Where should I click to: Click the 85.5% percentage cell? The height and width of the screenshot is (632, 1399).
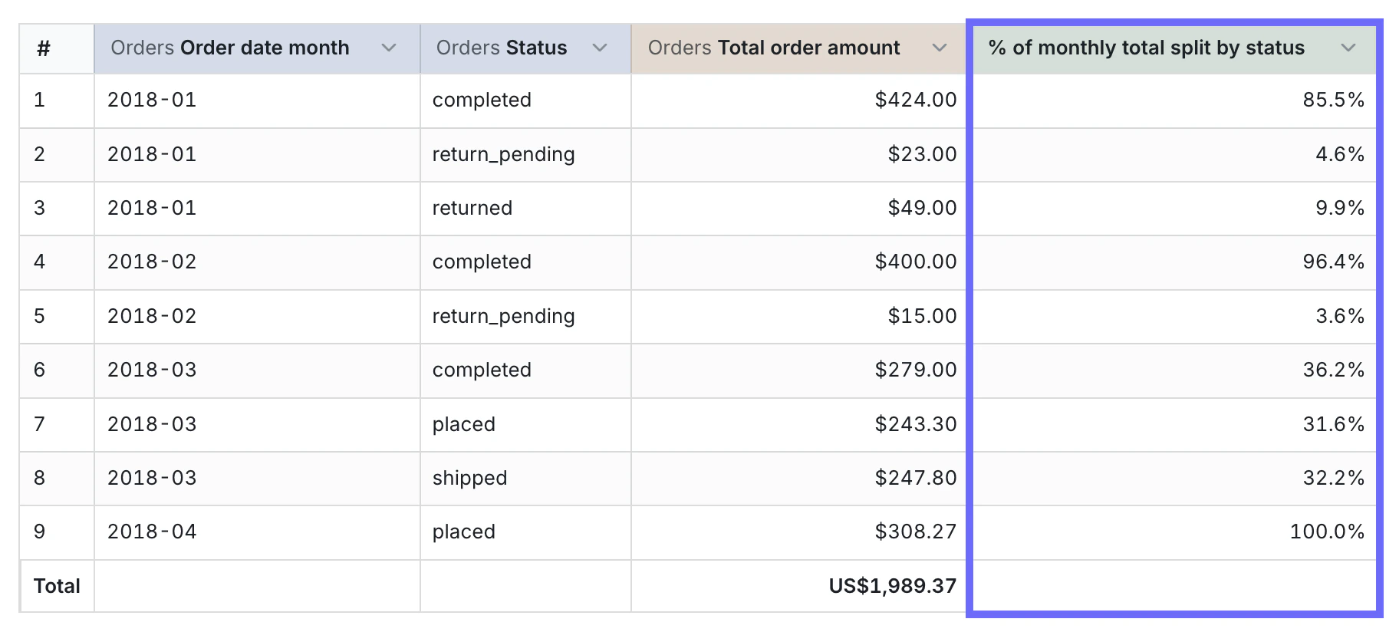[x=1333, y=100]
